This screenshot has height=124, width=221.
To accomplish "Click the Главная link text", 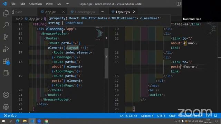I will coord(181,24).
